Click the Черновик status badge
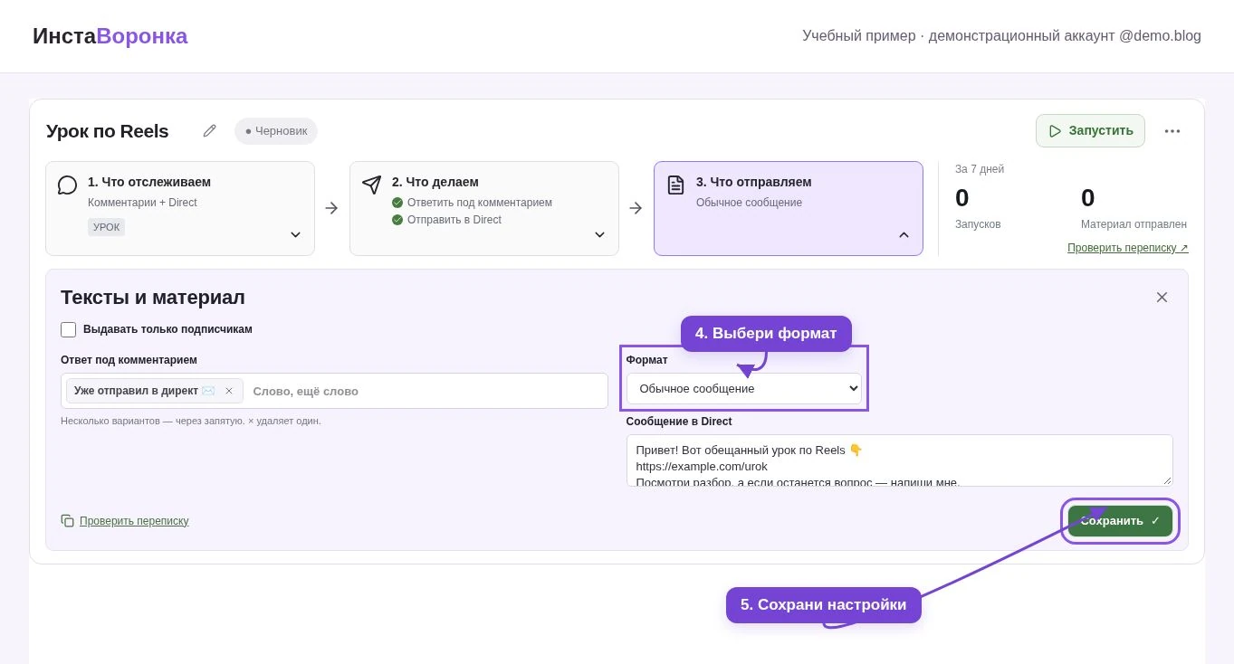 pyautogui.click(x=276, y=131)
